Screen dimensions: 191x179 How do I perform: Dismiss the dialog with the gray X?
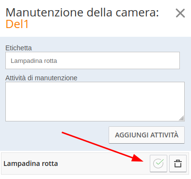180,13
